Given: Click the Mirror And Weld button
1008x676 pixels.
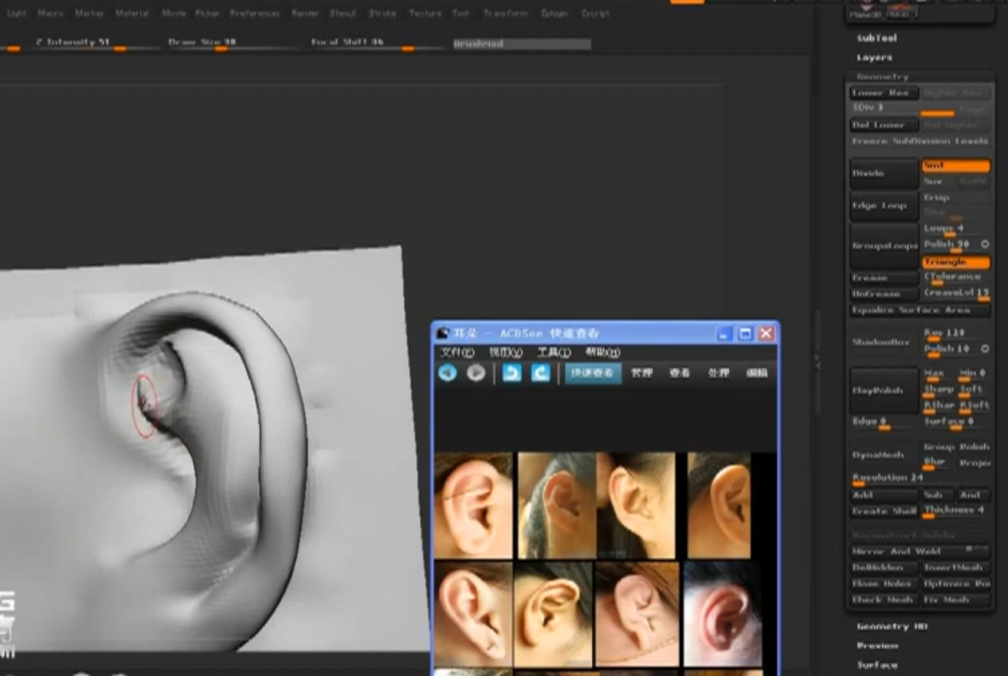Looking at the screenshot, I should 920,552.
